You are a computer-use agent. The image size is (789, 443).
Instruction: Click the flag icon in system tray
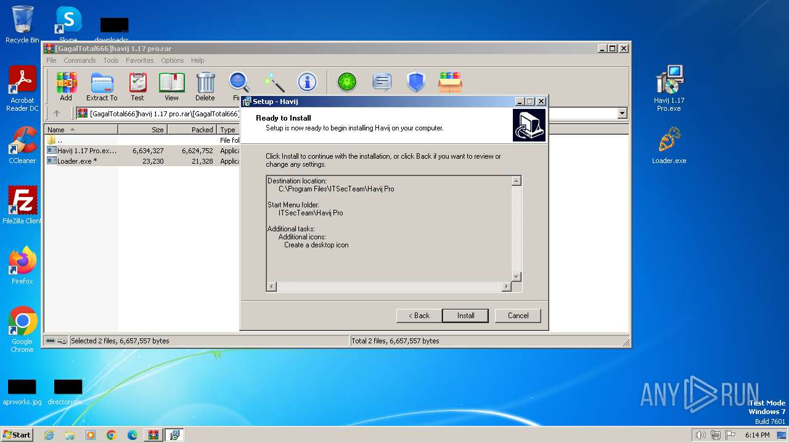point(730,435)
